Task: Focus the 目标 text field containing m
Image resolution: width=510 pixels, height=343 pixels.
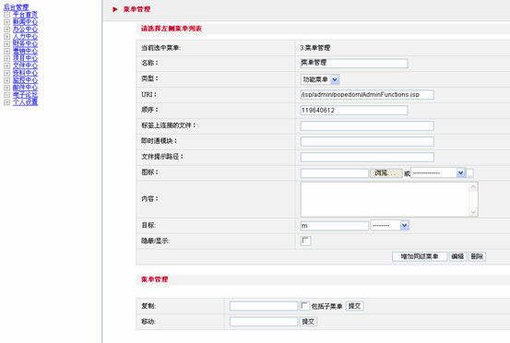Action: [335, 226]
